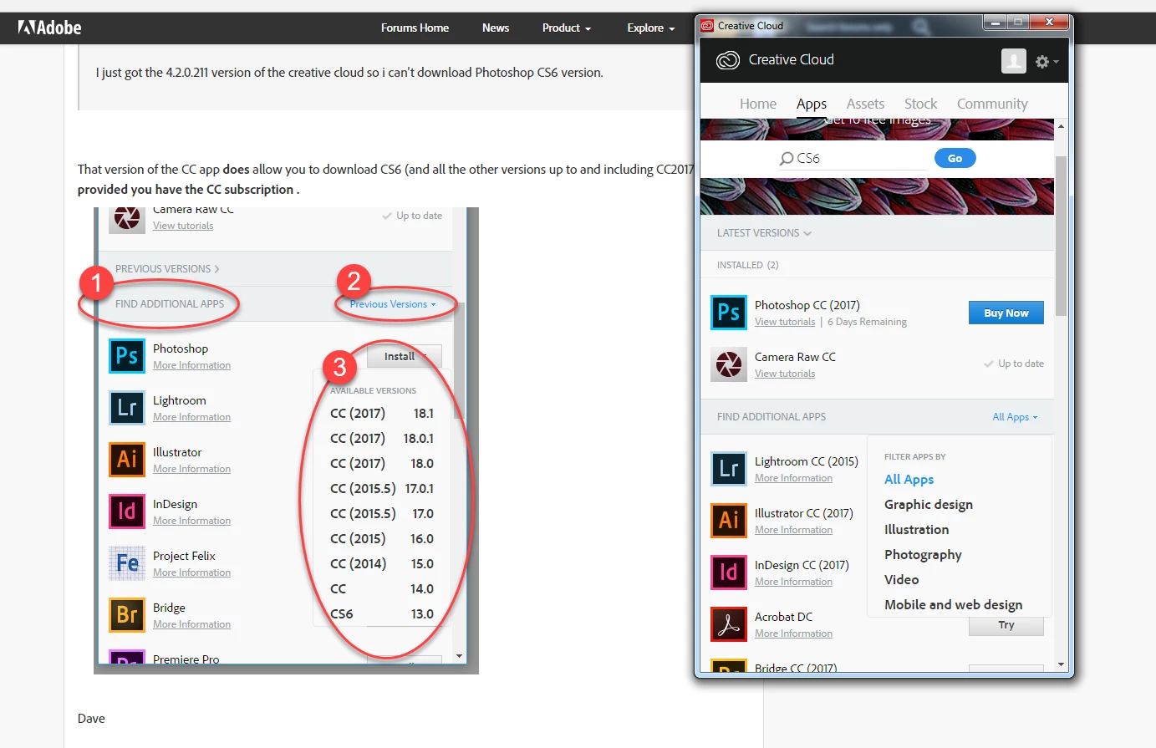Select CC (2017) 18.1 version entry
The width and height of the screenshot is (1156, 748).
pos(382,413)
